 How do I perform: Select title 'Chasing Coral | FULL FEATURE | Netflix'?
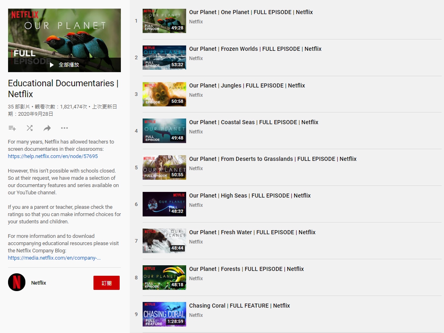(240, 306)
